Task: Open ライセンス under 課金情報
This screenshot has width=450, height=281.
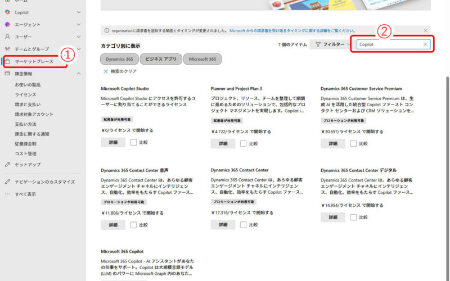Action: 25,94
